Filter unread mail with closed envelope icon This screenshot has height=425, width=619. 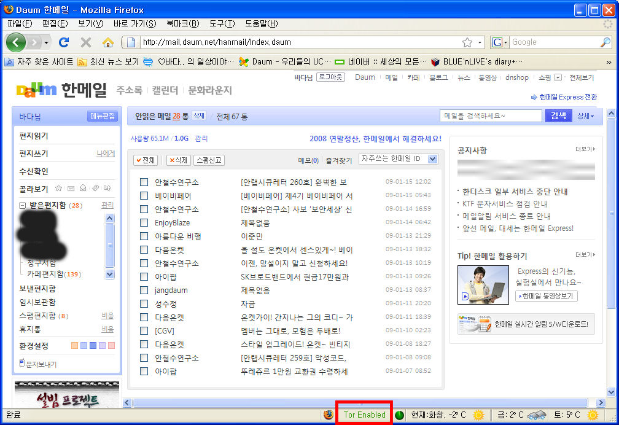(71, 189)
